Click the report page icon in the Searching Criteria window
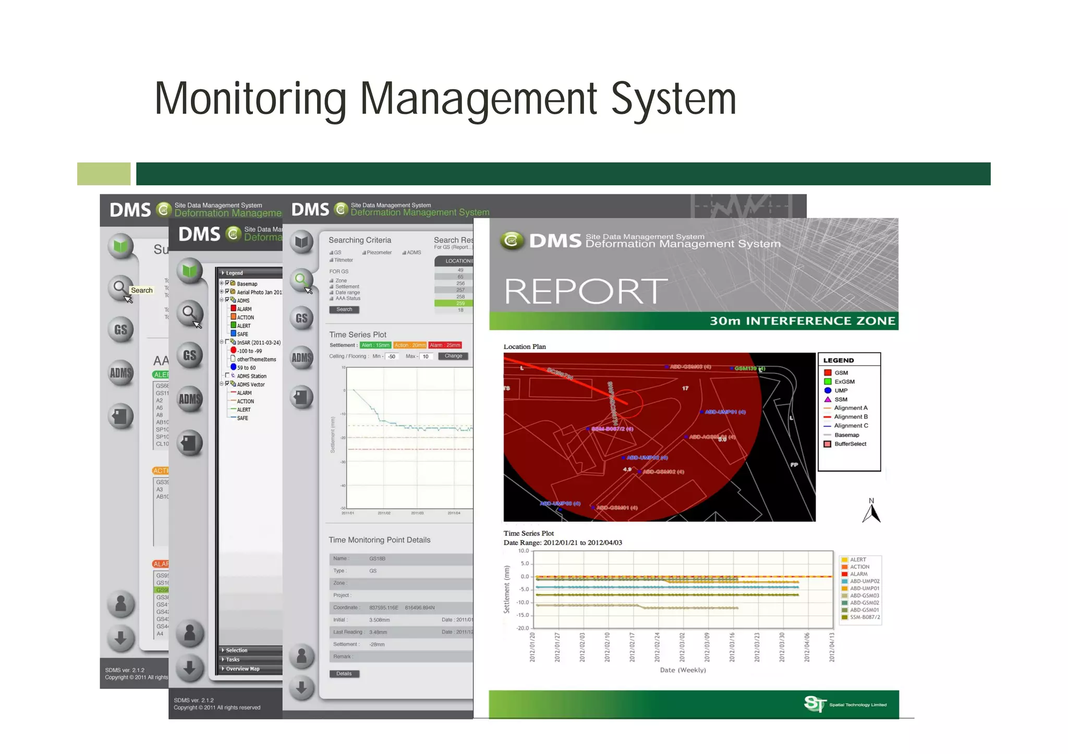The height and width of the screenshot is (754, 1068). point(301,397)
